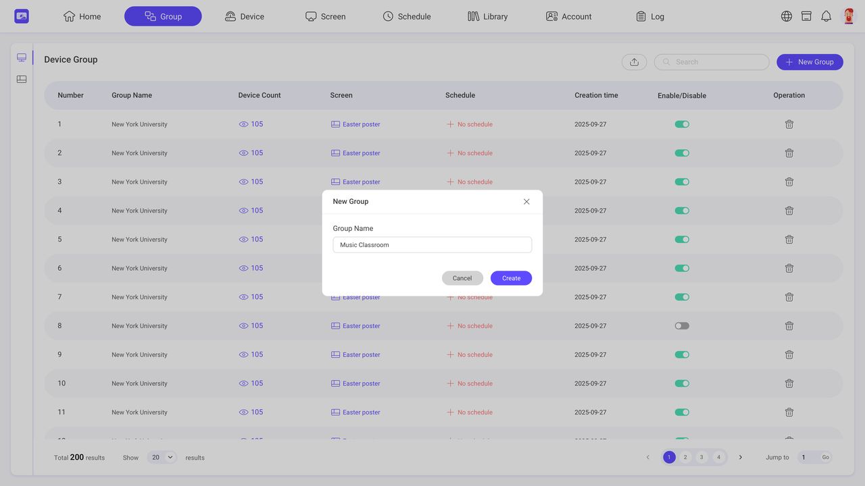The width and height of the screenshot is (865, 486).
Task: View device count 105 in row 2
Action: tap(251, 153)
